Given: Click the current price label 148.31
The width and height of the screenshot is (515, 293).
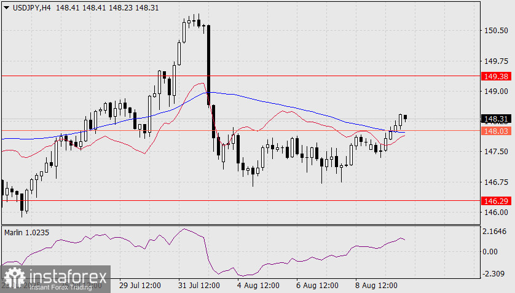Looking at the screenshot, I should (497, 119).
